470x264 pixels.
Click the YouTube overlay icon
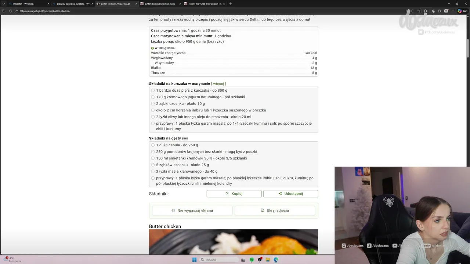pyautogui.click(x=395, y=246)
